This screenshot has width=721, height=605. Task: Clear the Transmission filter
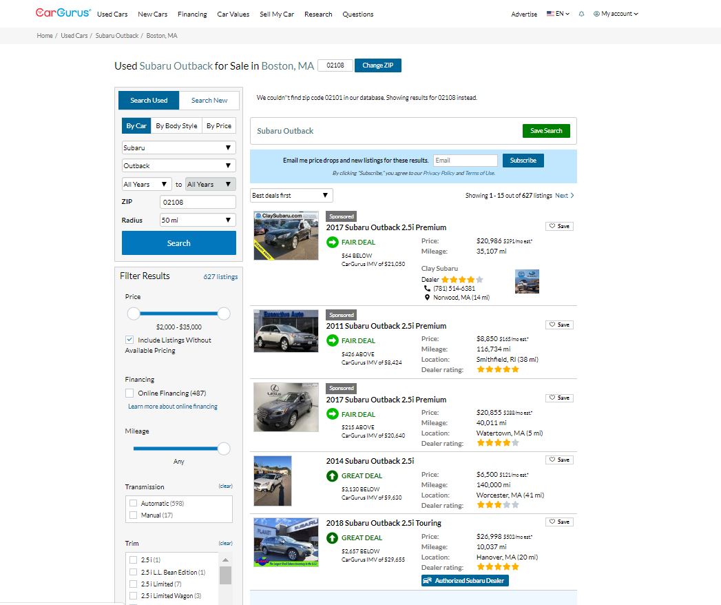point(225,486)
